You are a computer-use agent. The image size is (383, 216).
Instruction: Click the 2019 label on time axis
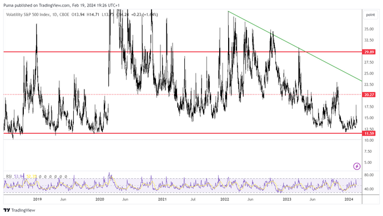coord(37,199)
